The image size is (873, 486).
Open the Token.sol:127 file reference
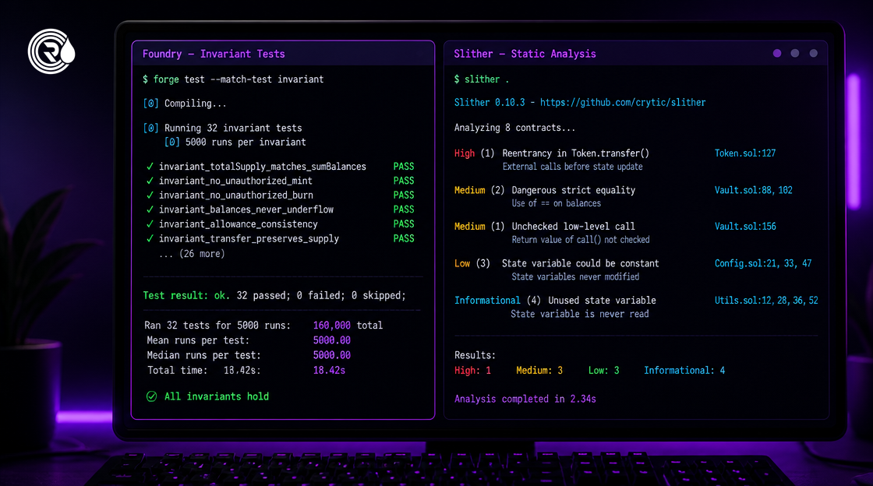745,153
